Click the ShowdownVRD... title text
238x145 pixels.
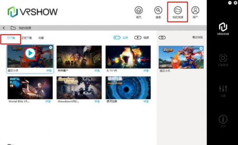(x=68, y=101)
